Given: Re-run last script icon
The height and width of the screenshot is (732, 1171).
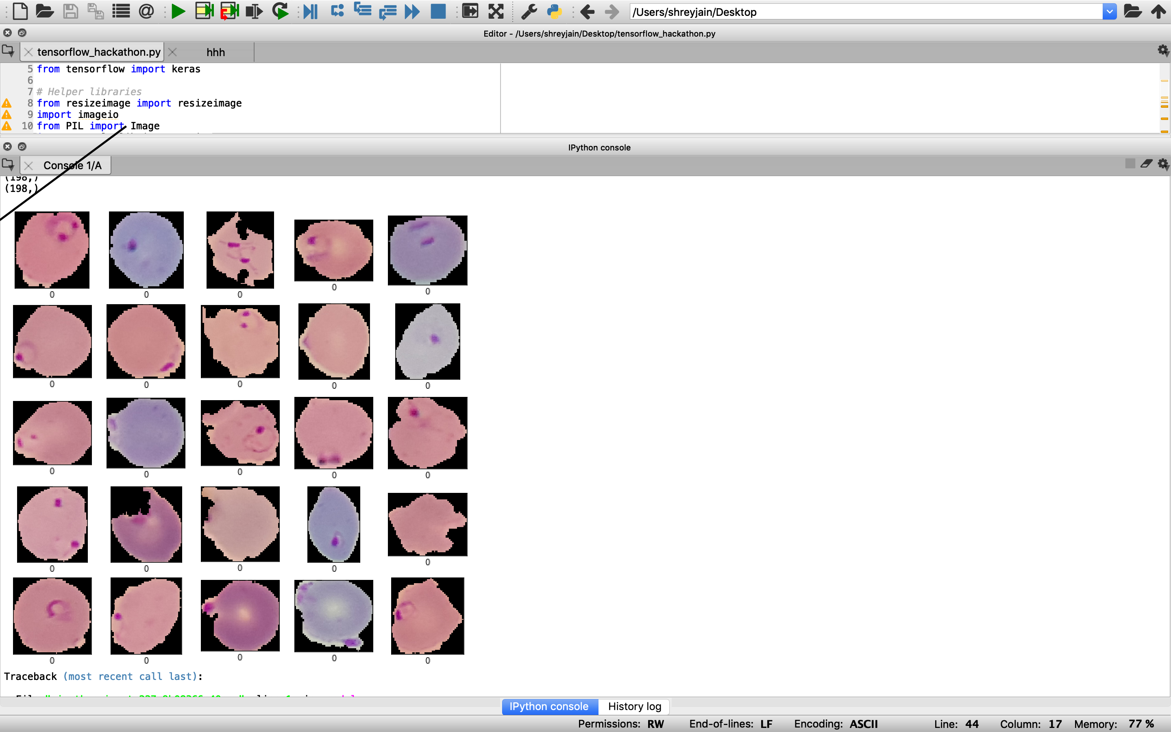Looking at the screenshot, I should coord(280,12).
